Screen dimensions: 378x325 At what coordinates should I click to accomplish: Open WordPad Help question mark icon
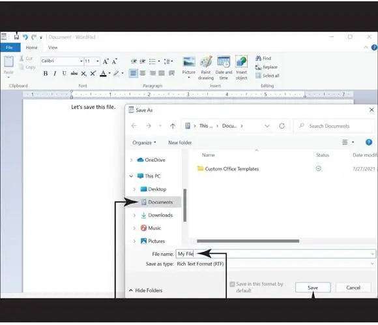coord(374,48)
